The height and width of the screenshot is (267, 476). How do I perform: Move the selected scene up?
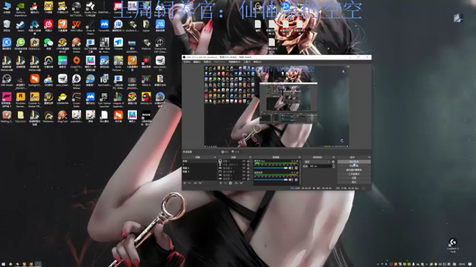point(196,183)
